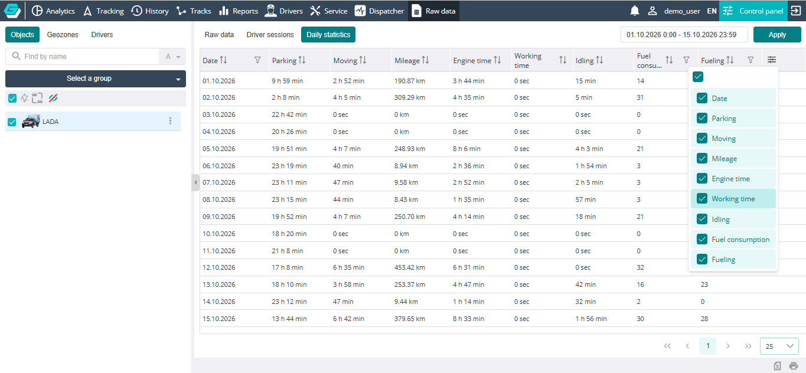Click the Apply button
The image size is (806, 373).
tap(777, 35)
